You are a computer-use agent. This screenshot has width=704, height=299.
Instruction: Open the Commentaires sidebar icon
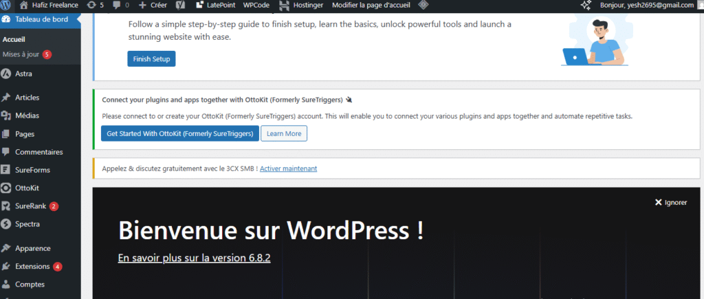point(6,152)
